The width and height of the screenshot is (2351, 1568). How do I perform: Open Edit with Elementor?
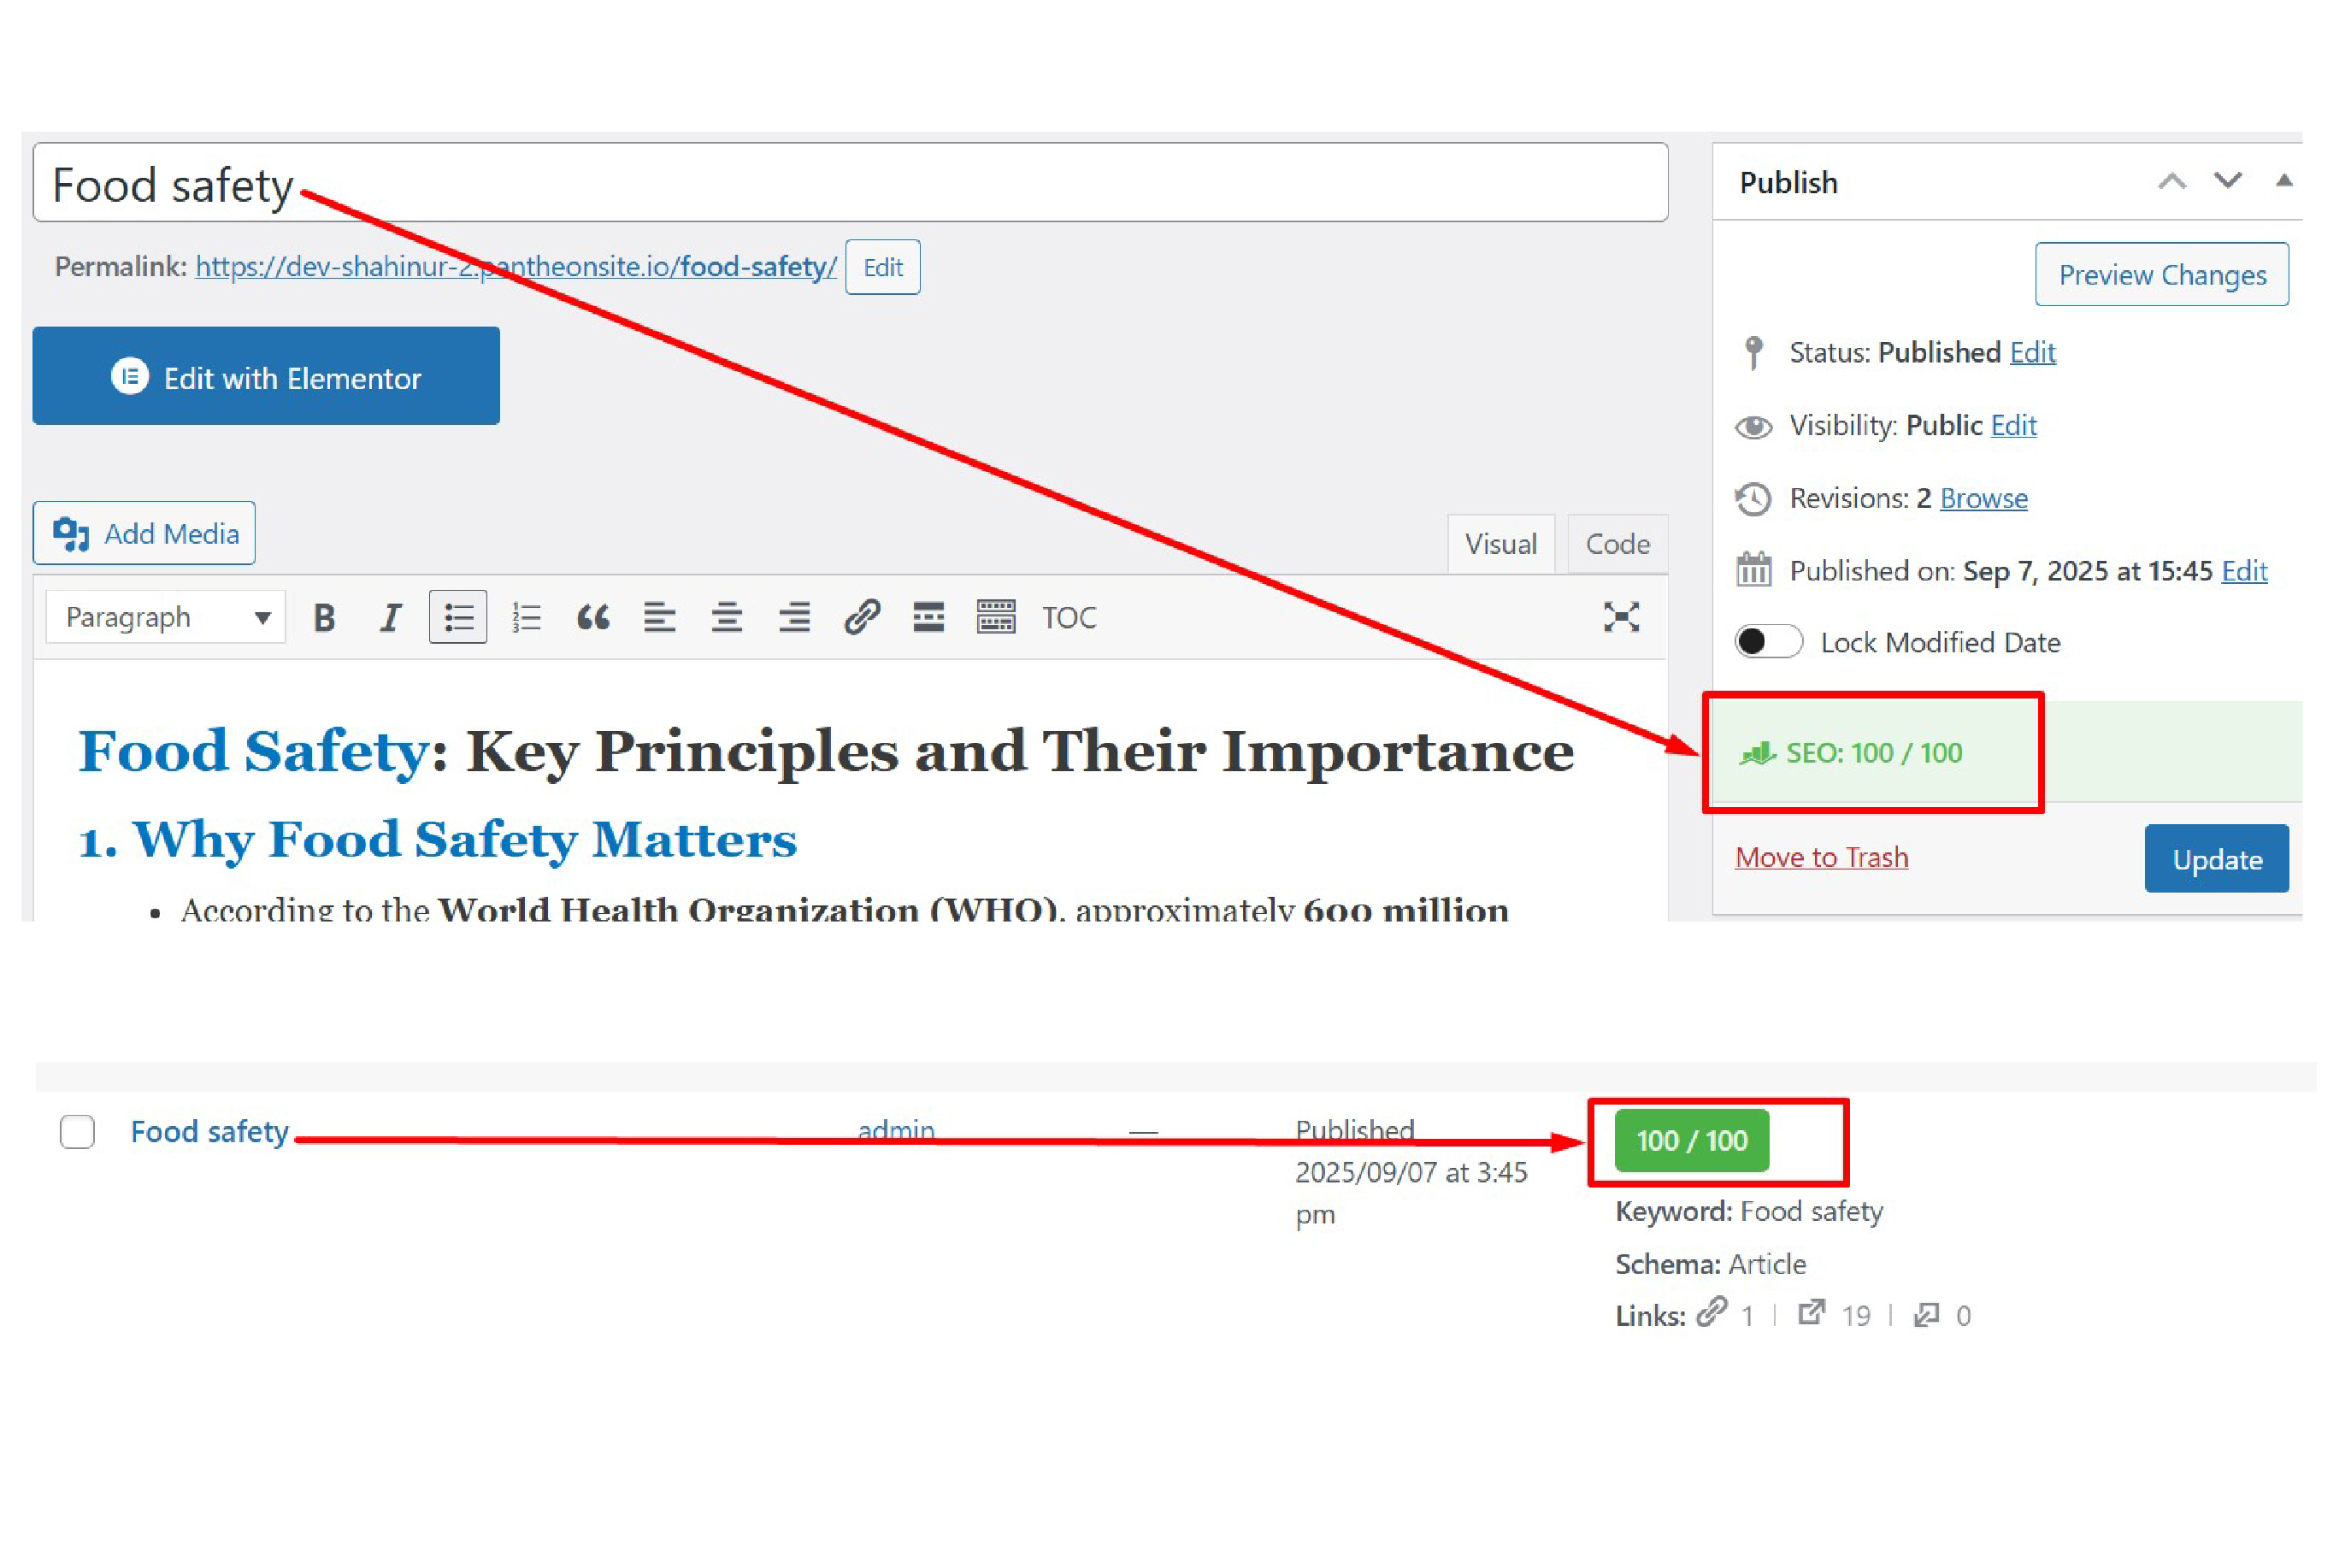(266, 377)
